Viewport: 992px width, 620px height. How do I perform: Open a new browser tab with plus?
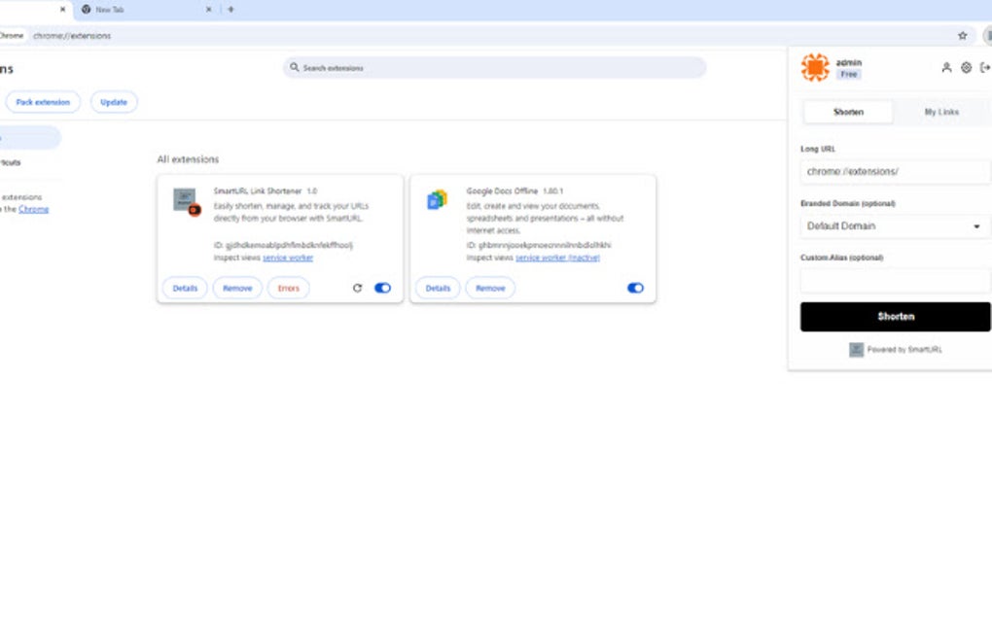pyautogui.click(x=230, y=10)
